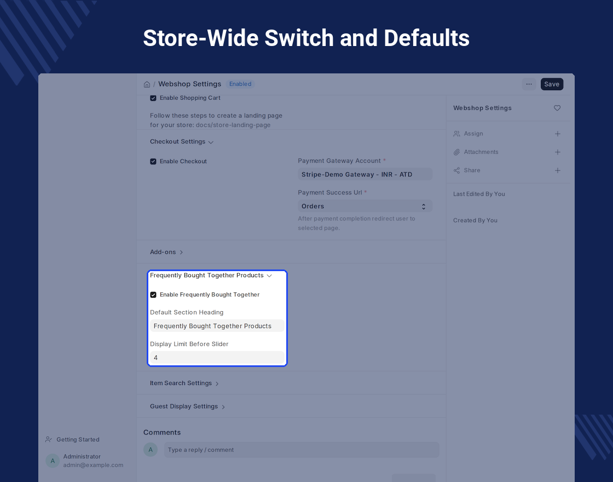
Task: Open Getting Started in the sidebar
Action: point(78,439)
